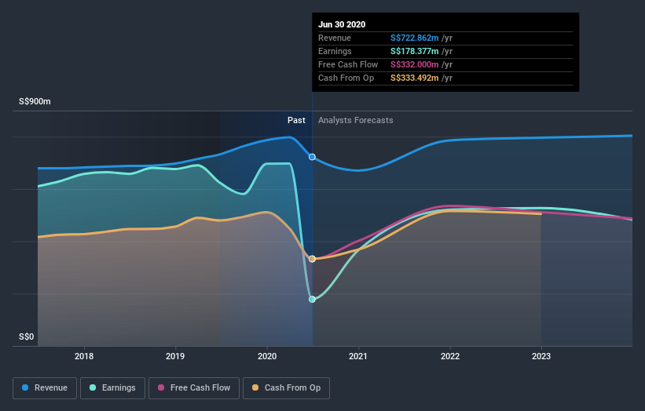This screenshot has width=645, height=411.
Task: Click the 2022 x-axis label
Action: 450,356
